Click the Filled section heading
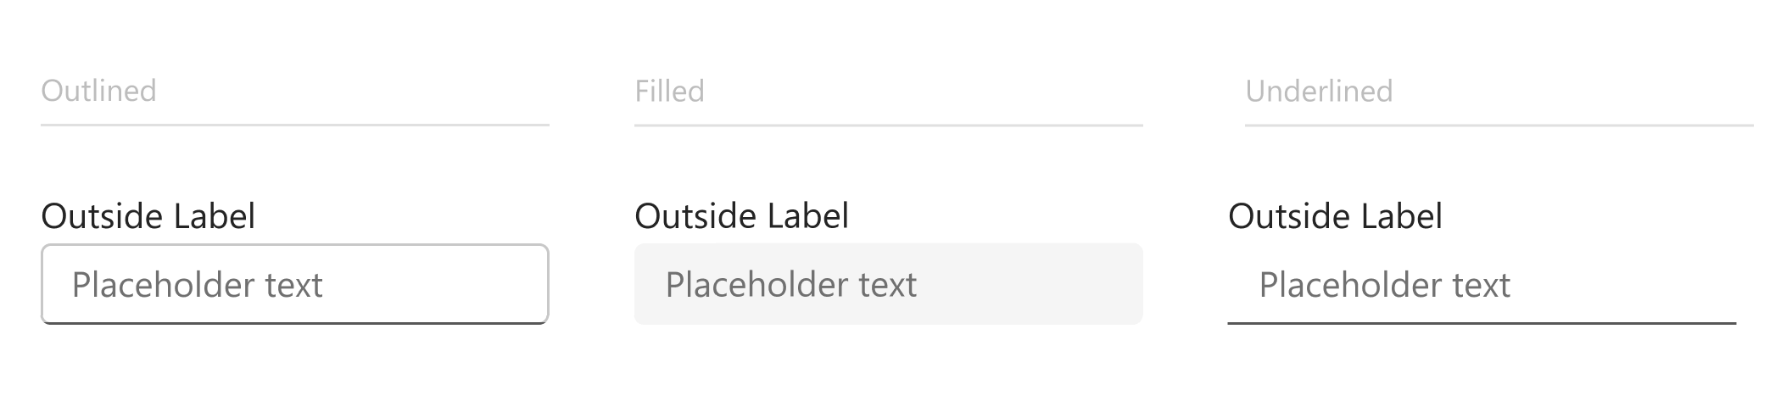Viewport: 1781px width, 407px height. [x=670, y=91]
